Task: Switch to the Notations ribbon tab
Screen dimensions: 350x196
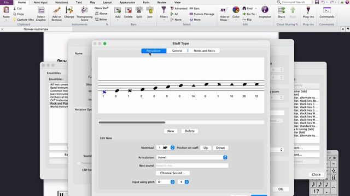Action: [62, 2]
